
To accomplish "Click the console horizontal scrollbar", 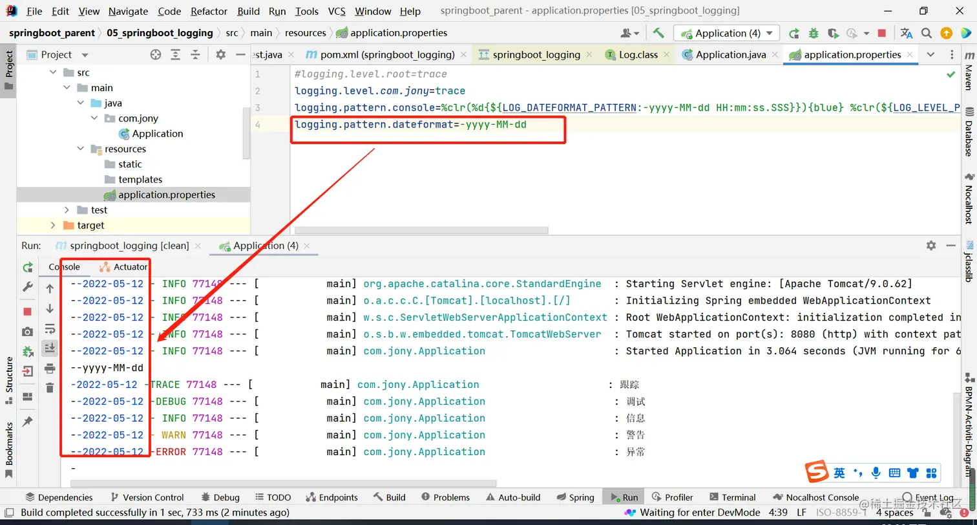I will (x=283, y=483).
